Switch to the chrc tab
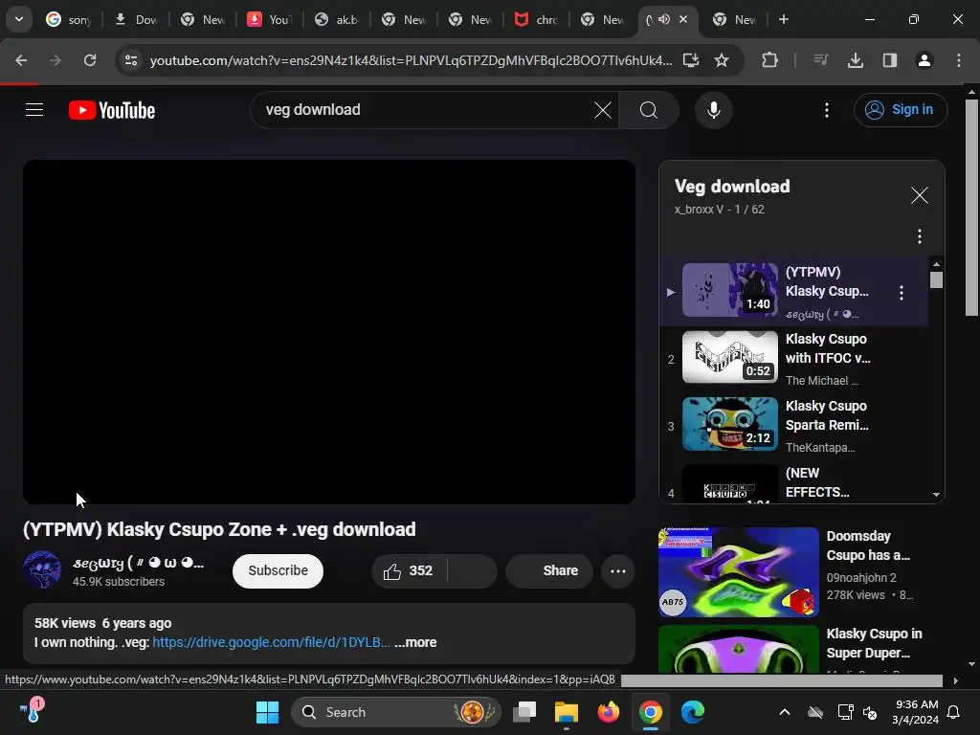This screenshot has width=980, height=735. pos(536,19)
